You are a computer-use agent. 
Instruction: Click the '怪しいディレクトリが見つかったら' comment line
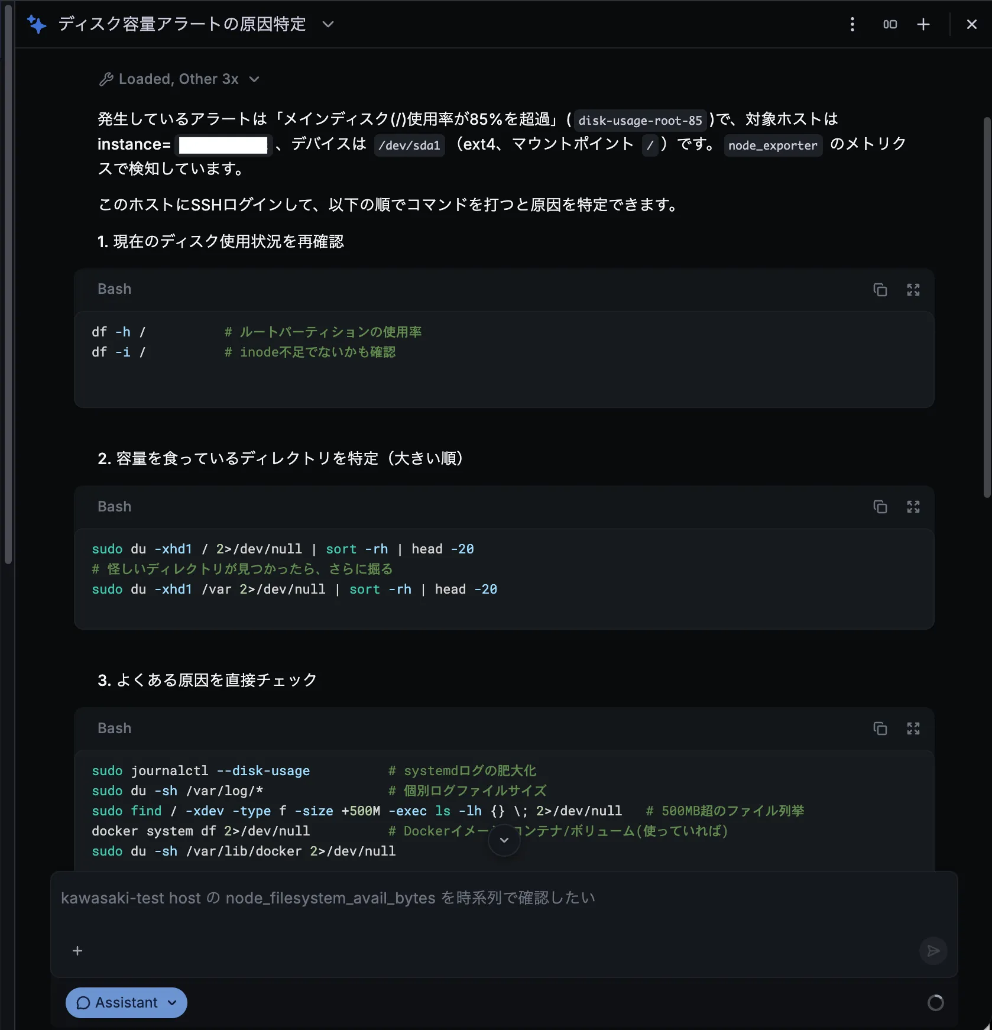coord(242,569)
